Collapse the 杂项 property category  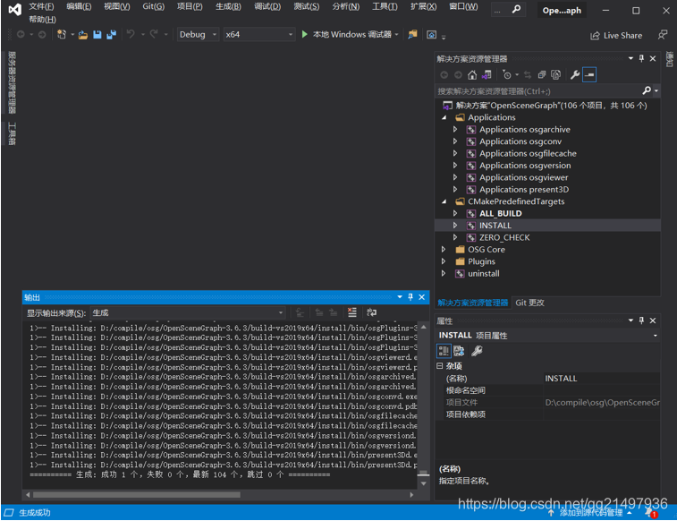click(x=439, y=366)
